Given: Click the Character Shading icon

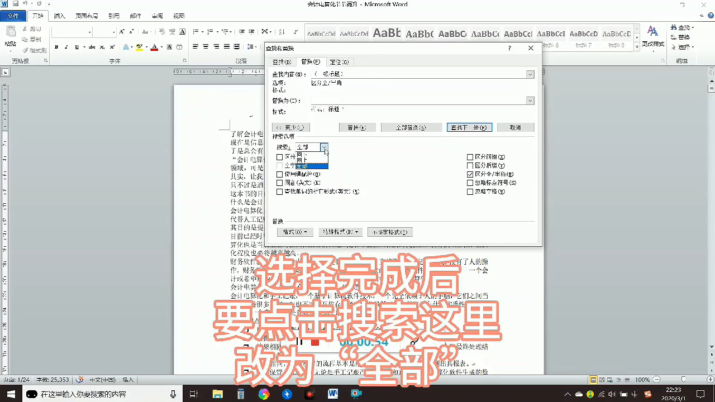Looking at the screenshot, I should coord(170,47).
